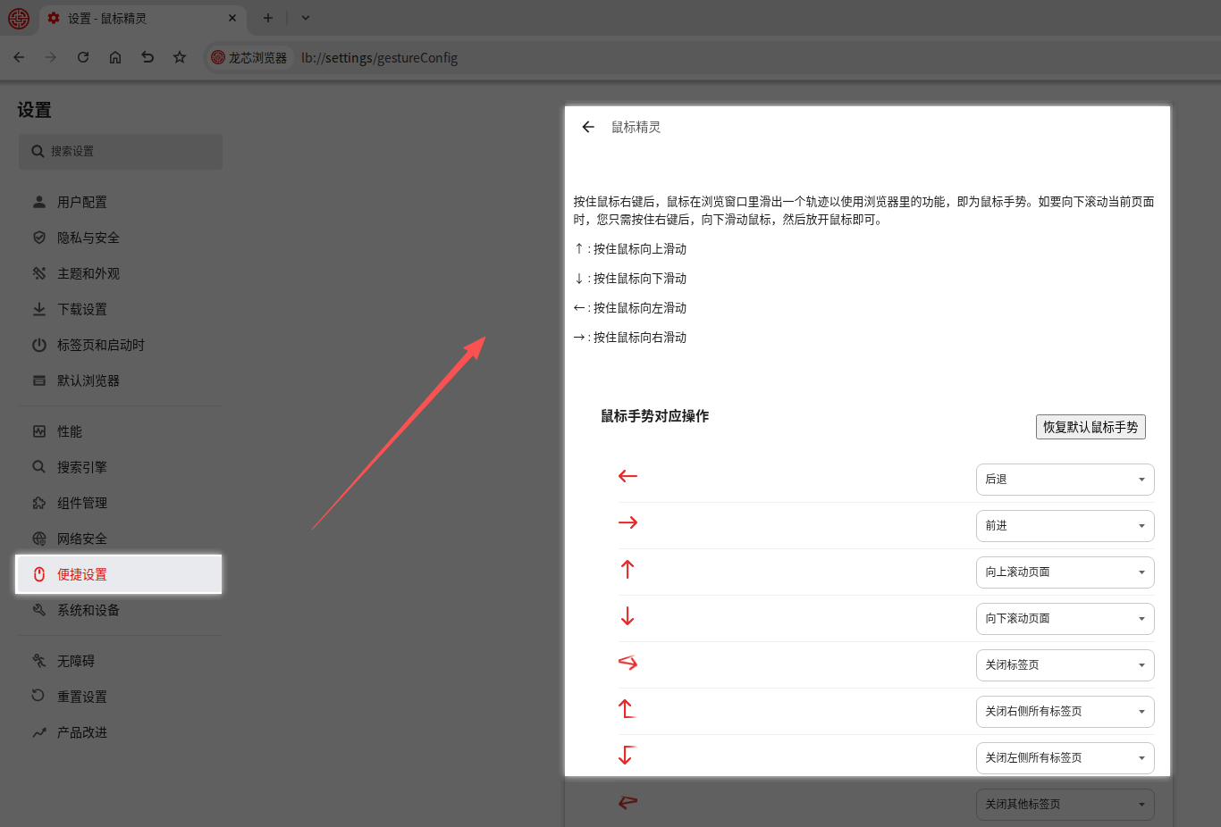1221x827 pixels.
Task: Click the back arrow beside 鼠标精灵
Action: tap(588, 127)
